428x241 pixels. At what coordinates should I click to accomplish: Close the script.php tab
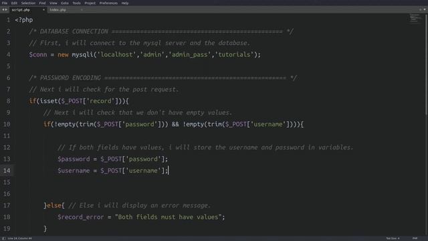click(43, 10)
